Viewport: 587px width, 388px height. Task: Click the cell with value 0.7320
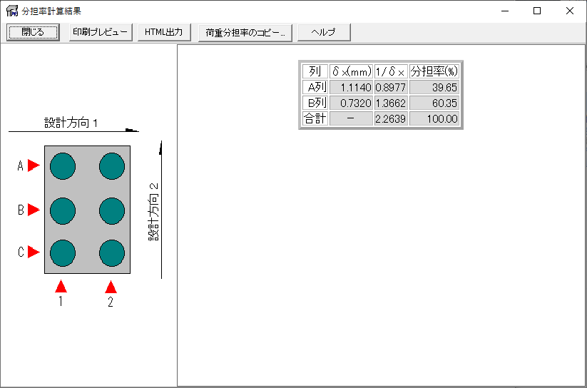[x=351, y=103]
